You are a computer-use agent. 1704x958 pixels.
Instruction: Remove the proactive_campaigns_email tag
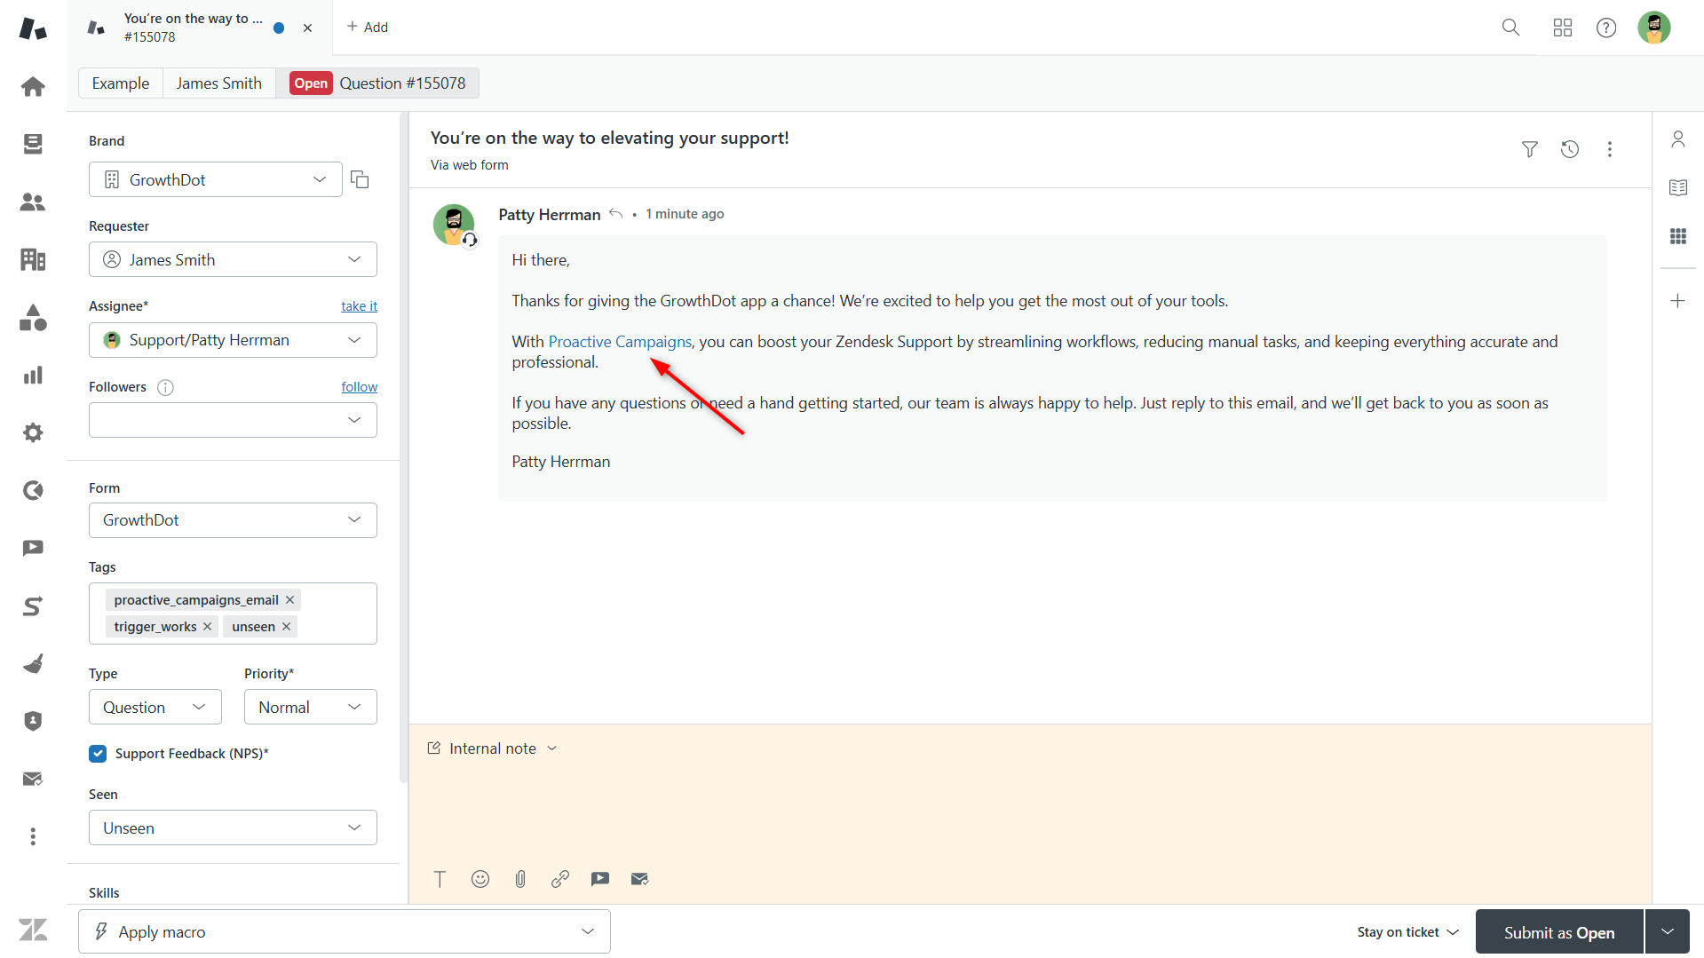[289, 600]
